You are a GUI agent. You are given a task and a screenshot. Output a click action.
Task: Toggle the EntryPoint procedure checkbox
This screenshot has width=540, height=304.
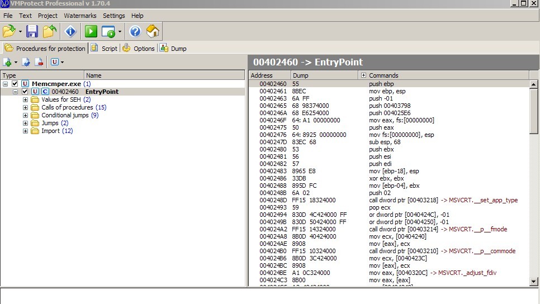25,92
